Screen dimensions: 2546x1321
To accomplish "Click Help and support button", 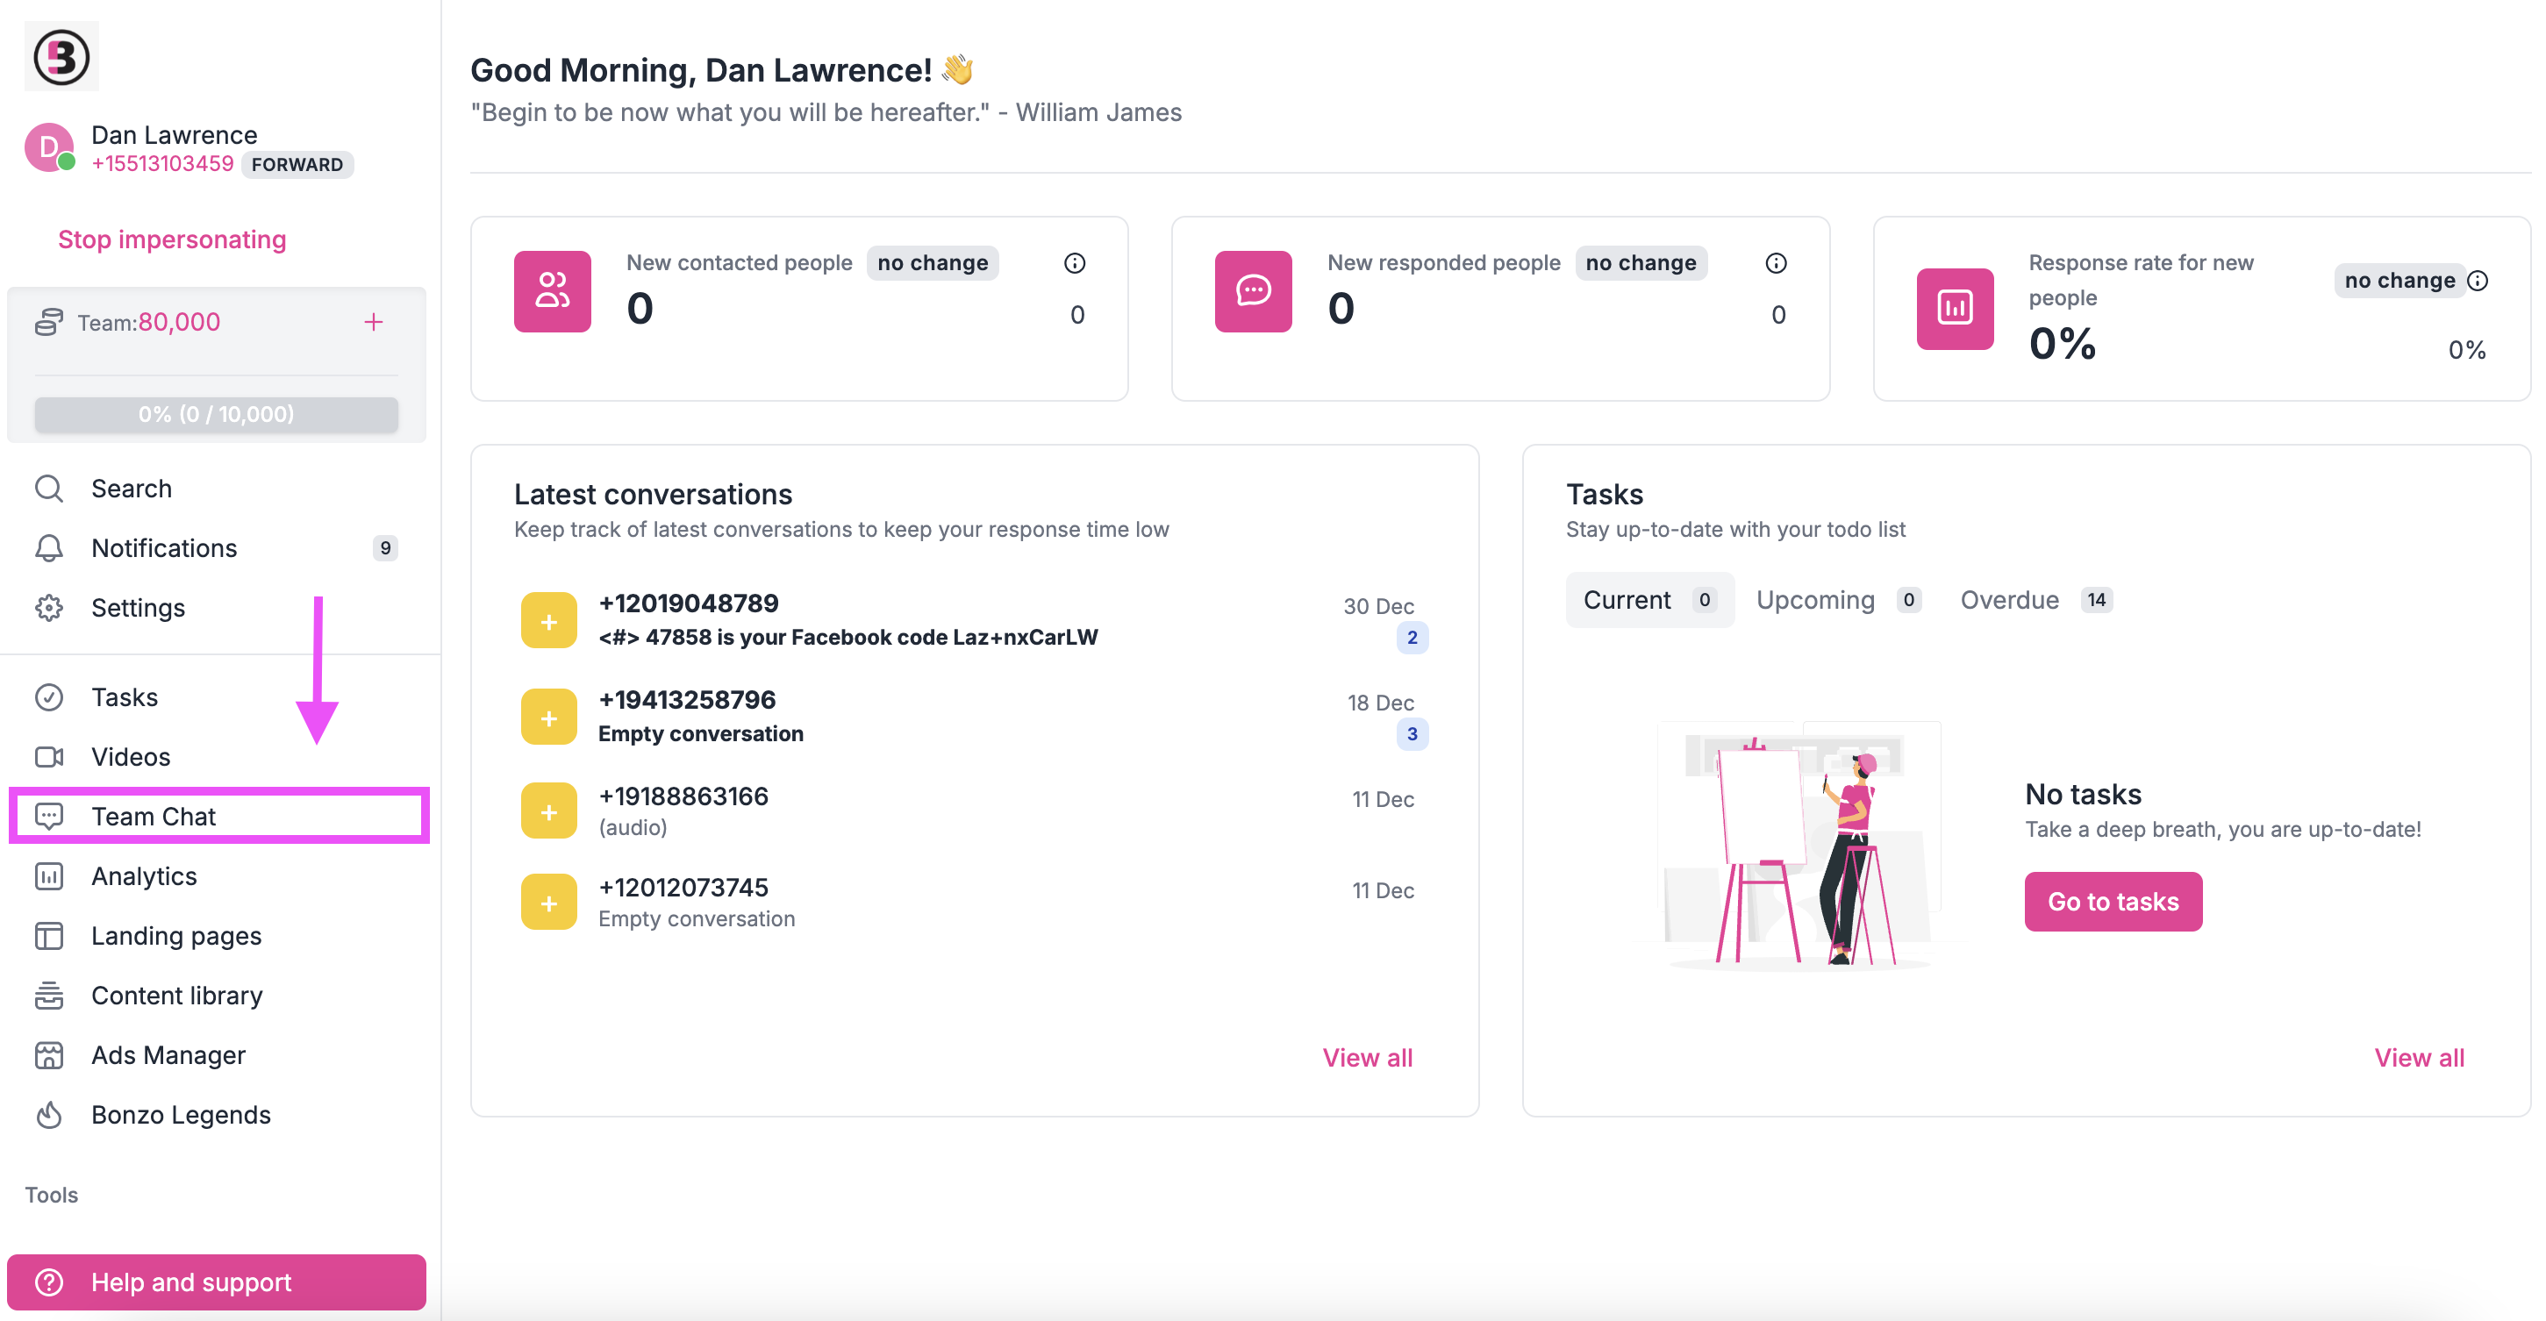I will (217, 1282).
